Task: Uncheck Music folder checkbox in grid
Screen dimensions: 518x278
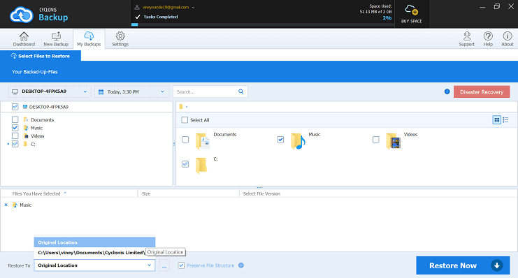Action: pos(280,140)
